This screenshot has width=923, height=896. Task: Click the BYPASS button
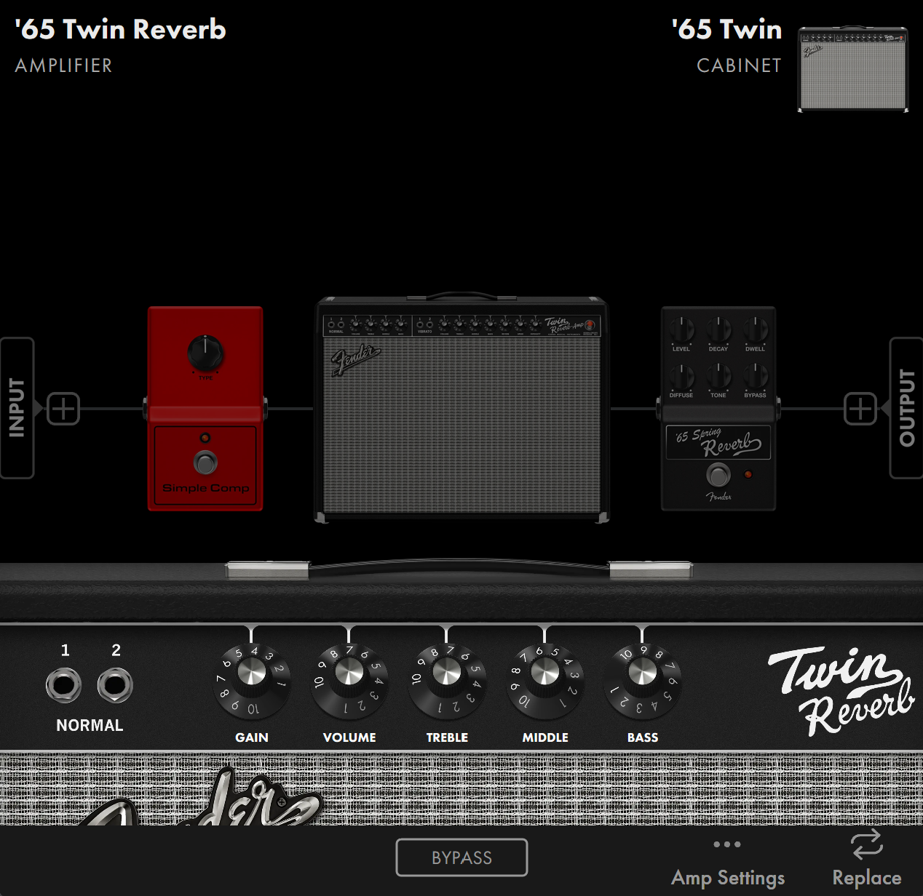(461, 857)
